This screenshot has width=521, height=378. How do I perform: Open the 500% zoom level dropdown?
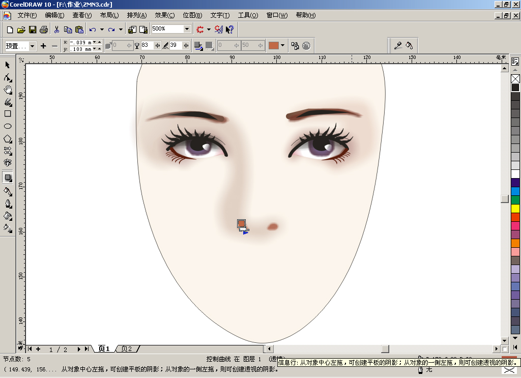coord(187,29)
